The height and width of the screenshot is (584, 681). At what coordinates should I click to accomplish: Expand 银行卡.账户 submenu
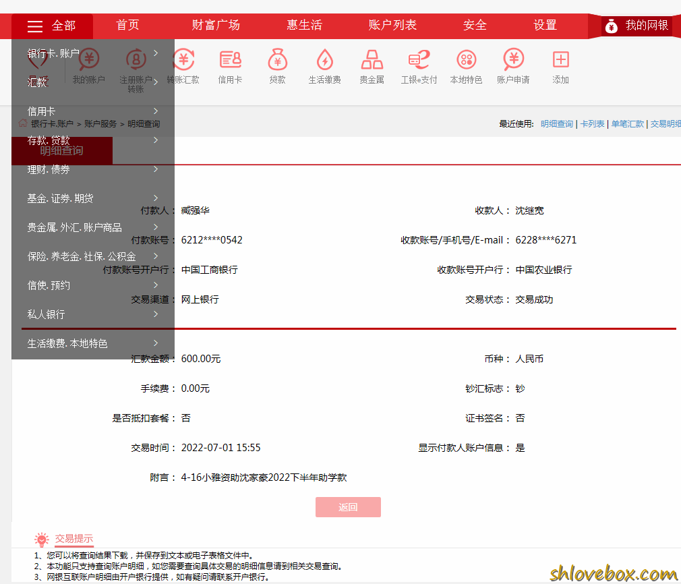pos(93,53)
